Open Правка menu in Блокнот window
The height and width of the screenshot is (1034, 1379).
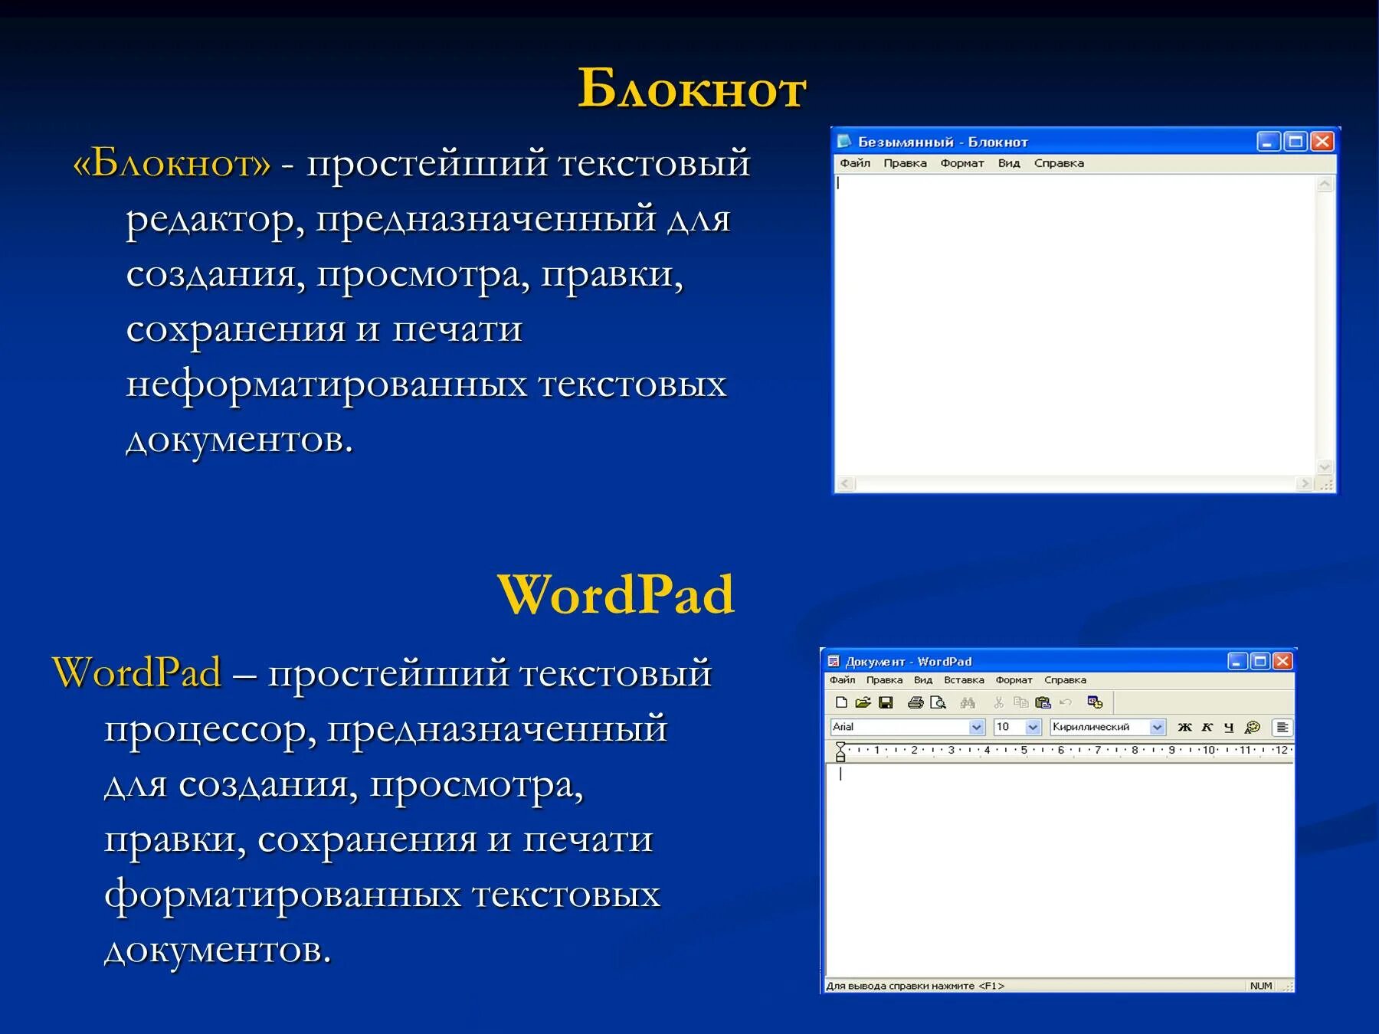pos(905,163)
